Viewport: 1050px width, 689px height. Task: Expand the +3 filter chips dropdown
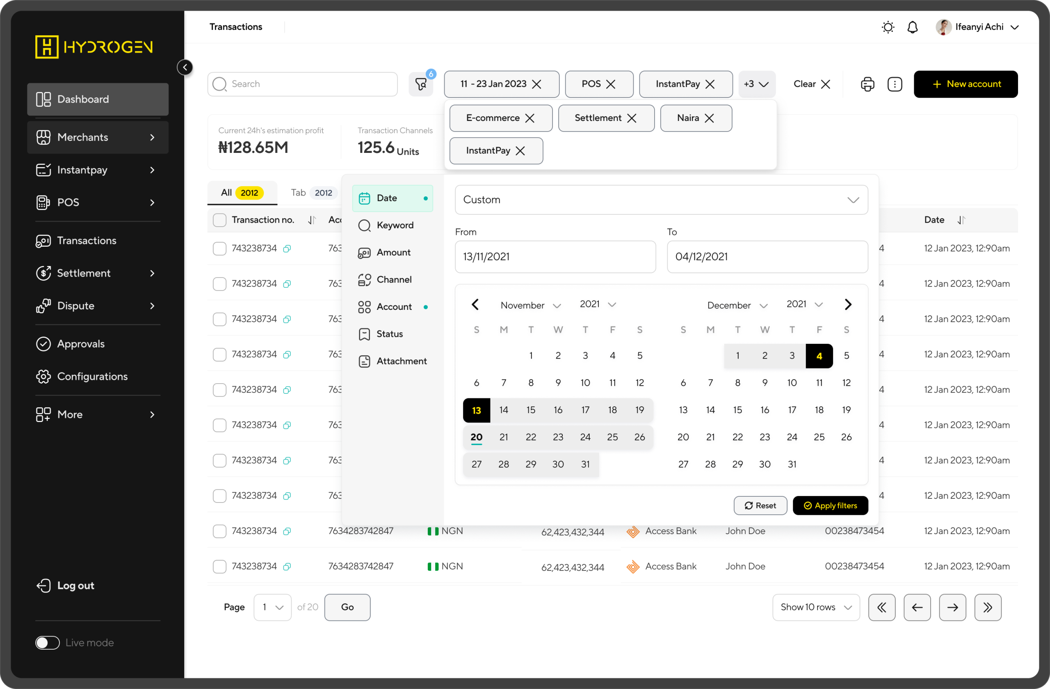point(756,84)
